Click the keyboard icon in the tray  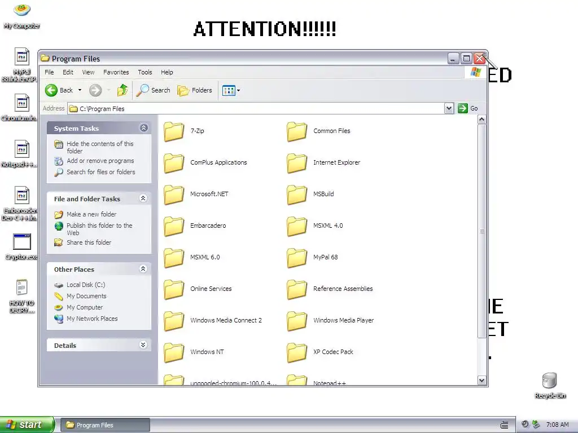coord(504,425)
